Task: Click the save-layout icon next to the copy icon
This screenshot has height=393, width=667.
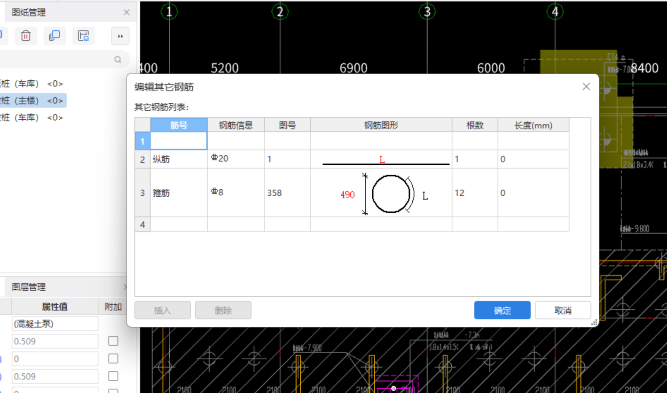Action: 84,36
